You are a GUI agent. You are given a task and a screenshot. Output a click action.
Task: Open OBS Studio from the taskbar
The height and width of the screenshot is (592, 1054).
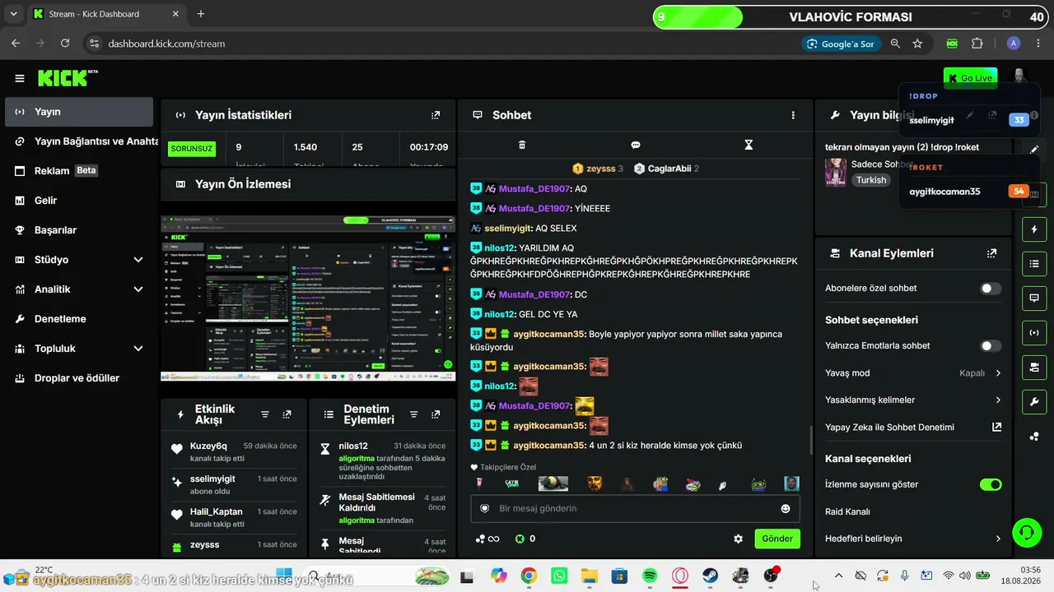coord(771,576)
